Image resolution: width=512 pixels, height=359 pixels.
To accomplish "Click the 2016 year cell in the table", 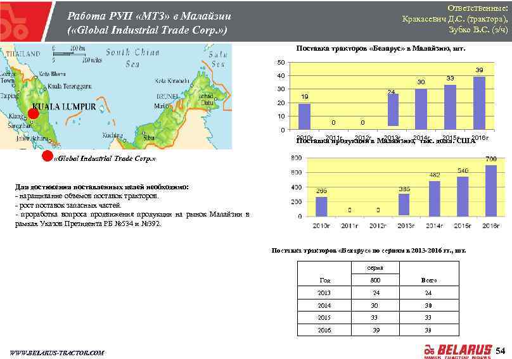I will point(324,330).
